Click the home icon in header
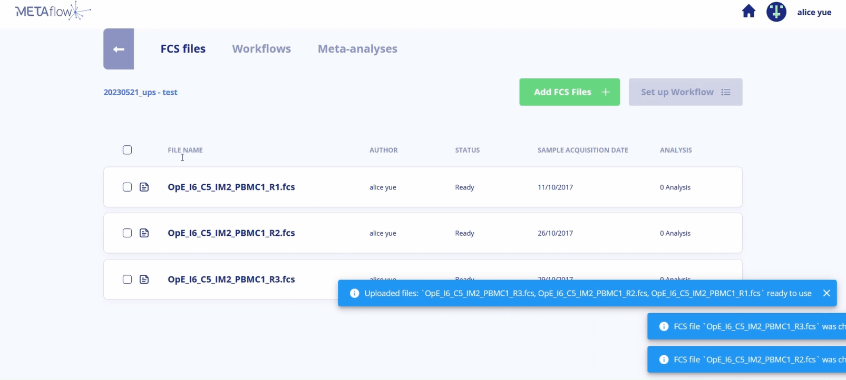 (748, 12)
